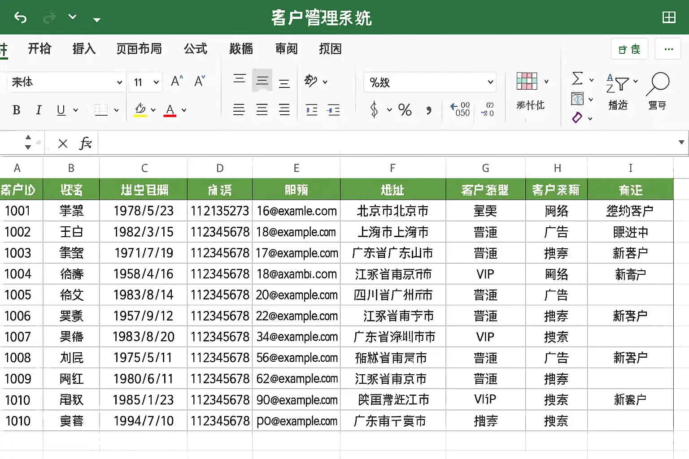Select cell containing 16@examle.com
This screenshot has height=459, width=689.
[296, 211]
